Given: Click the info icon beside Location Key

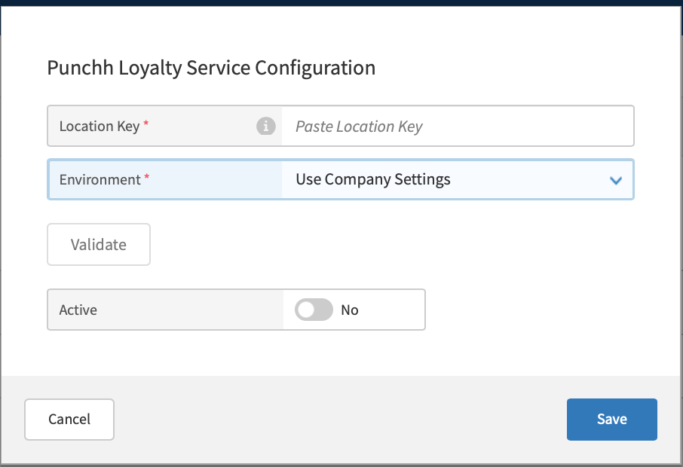Looking at the screenshot, I should [x=265, y=126].
